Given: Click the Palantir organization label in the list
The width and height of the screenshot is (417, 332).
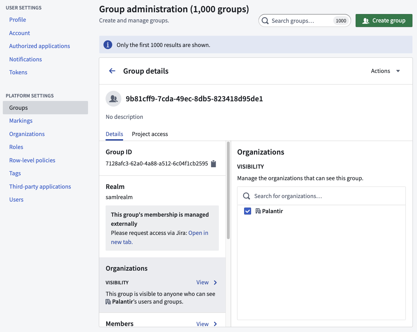Looking at the screenshot, I should pyautogui.click(x=272, y=211).
